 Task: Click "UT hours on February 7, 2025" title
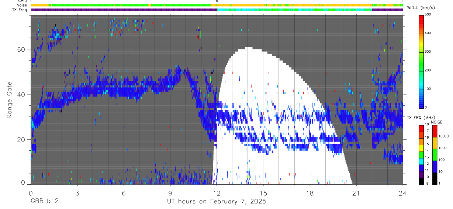(217, 202)
